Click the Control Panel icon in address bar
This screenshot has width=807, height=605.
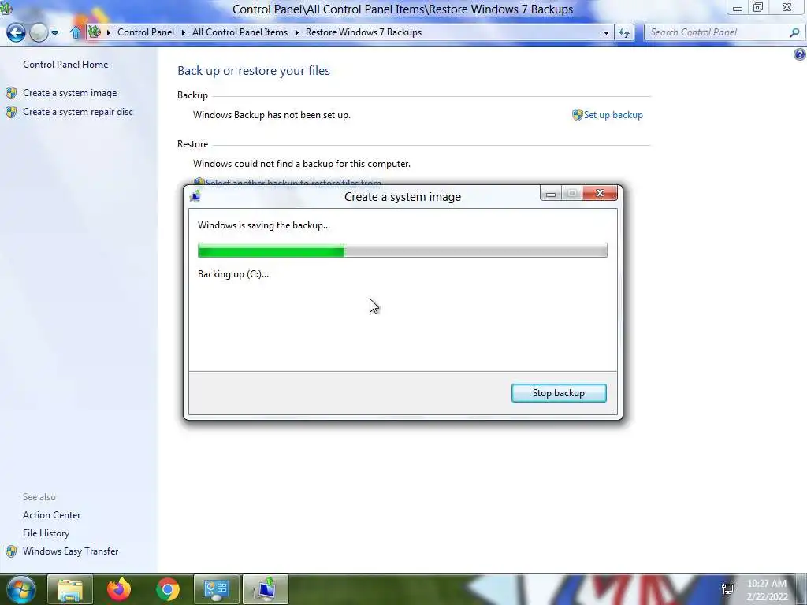95,32
